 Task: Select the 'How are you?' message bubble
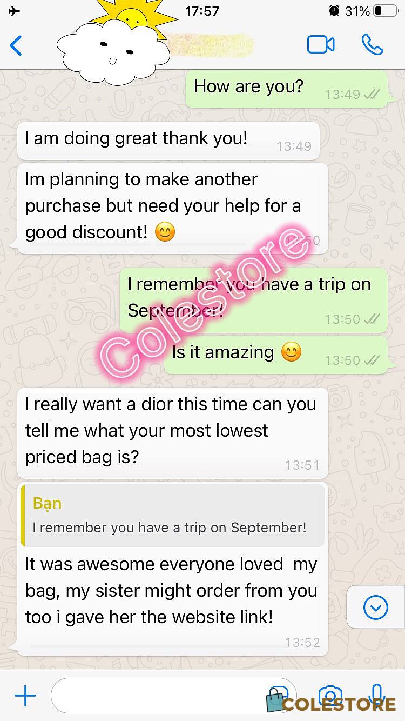(x=287, y=89)
